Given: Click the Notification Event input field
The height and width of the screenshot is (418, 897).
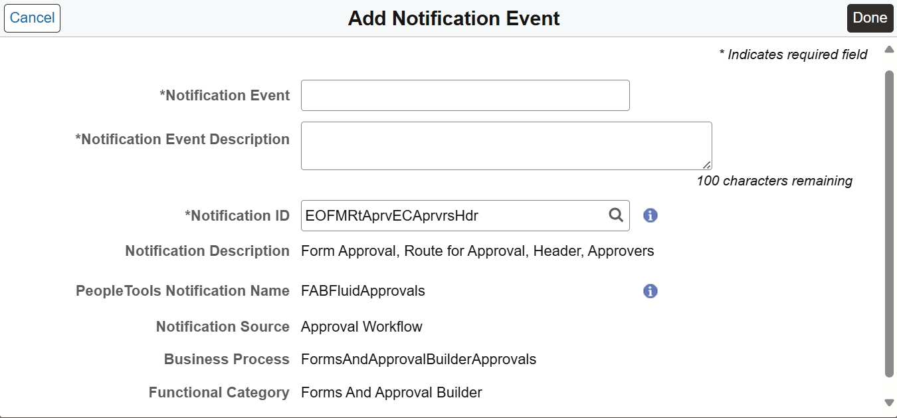Looking at the screenshot, I should (x=464, y=95).
